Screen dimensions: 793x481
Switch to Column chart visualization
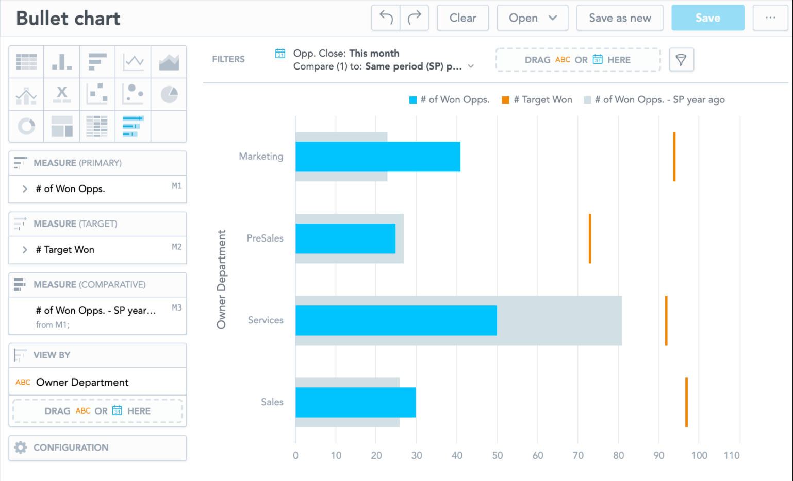[x=62, y=62]
